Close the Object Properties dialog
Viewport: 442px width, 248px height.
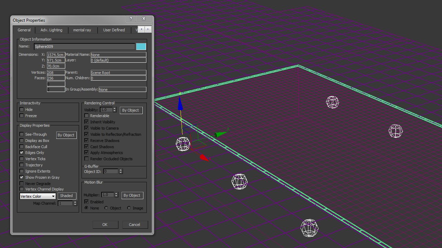pos(144,19)
